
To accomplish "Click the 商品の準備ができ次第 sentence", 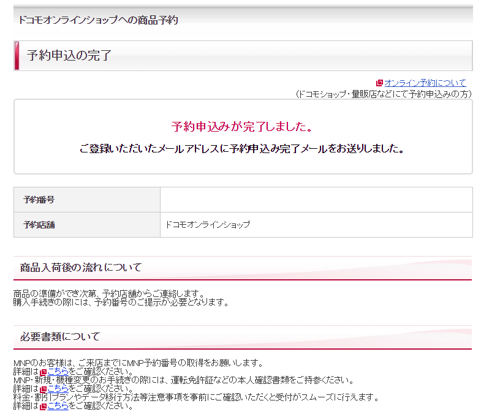I will pos(109,294).
